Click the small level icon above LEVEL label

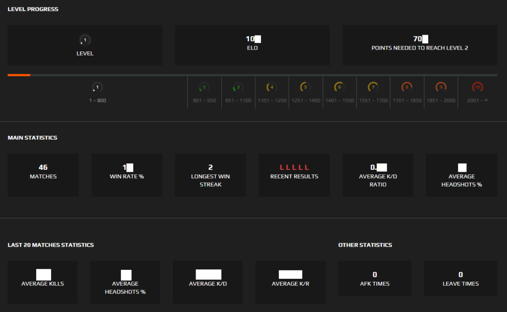(84, 39)
